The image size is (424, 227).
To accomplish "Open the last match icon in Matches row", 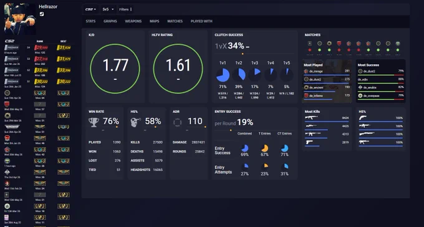I will click(398, 43).
